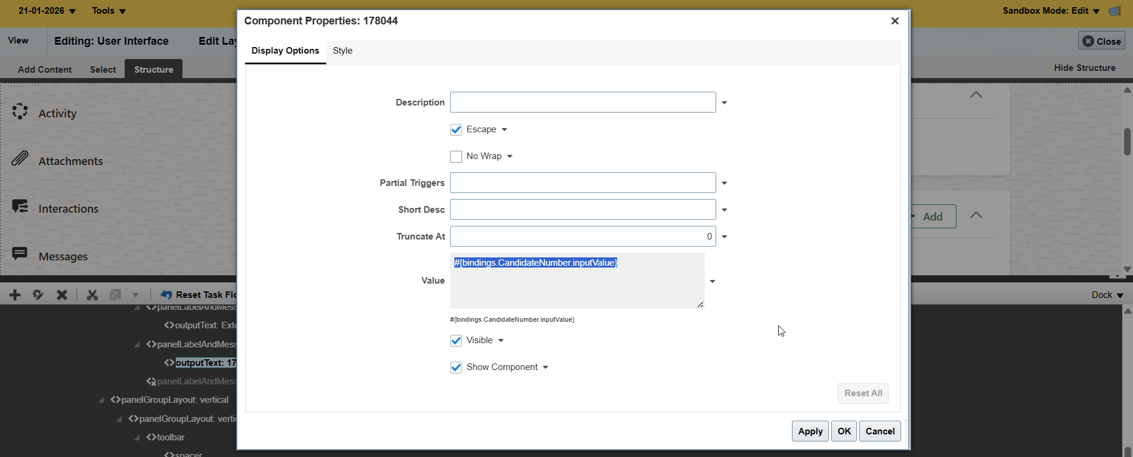Open the Tools menu

pyautogui.click(x=109, y=11)
